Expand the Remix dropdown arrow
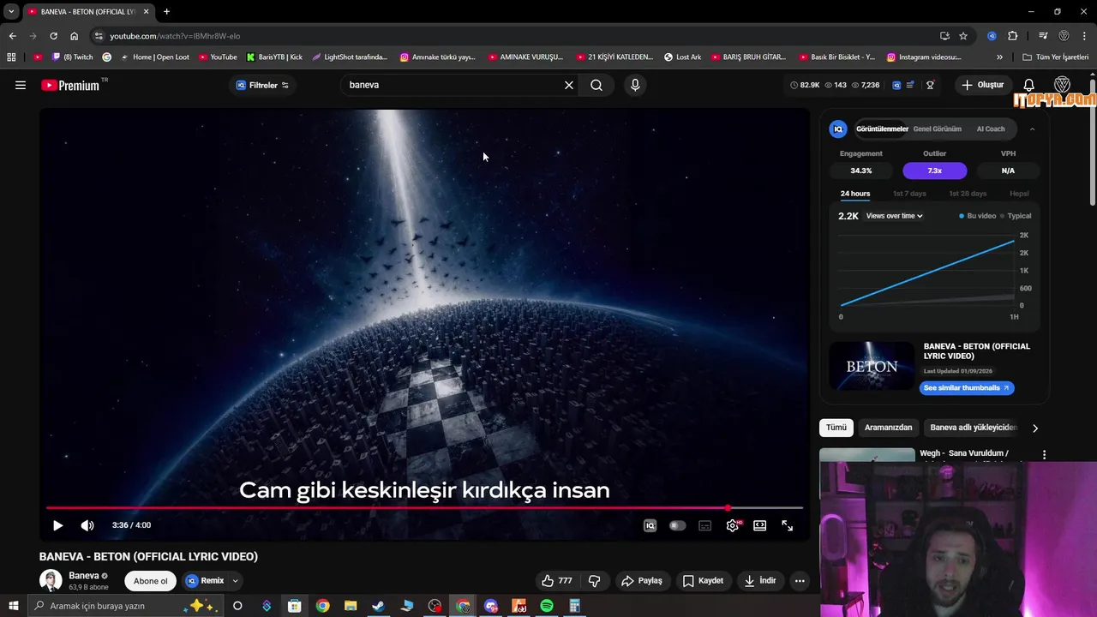 click(x=235, y=581)
